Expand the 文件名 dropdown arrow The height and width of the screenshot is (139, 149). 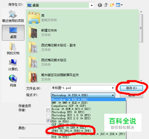[113, 88]
